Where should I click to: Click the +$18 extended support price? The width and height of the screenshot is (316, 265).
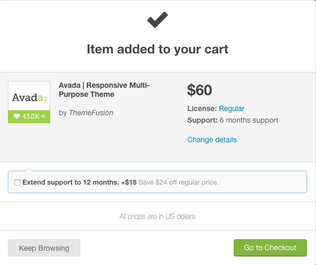coord(129,182)
